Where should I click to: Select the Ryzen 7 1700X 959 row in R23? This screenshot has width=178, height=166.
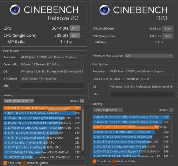coord(131,151)
